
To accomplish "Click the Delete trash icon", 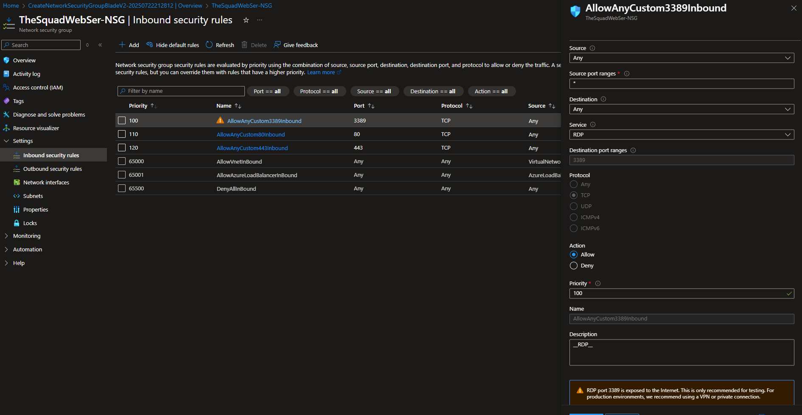I will (244, 45).
